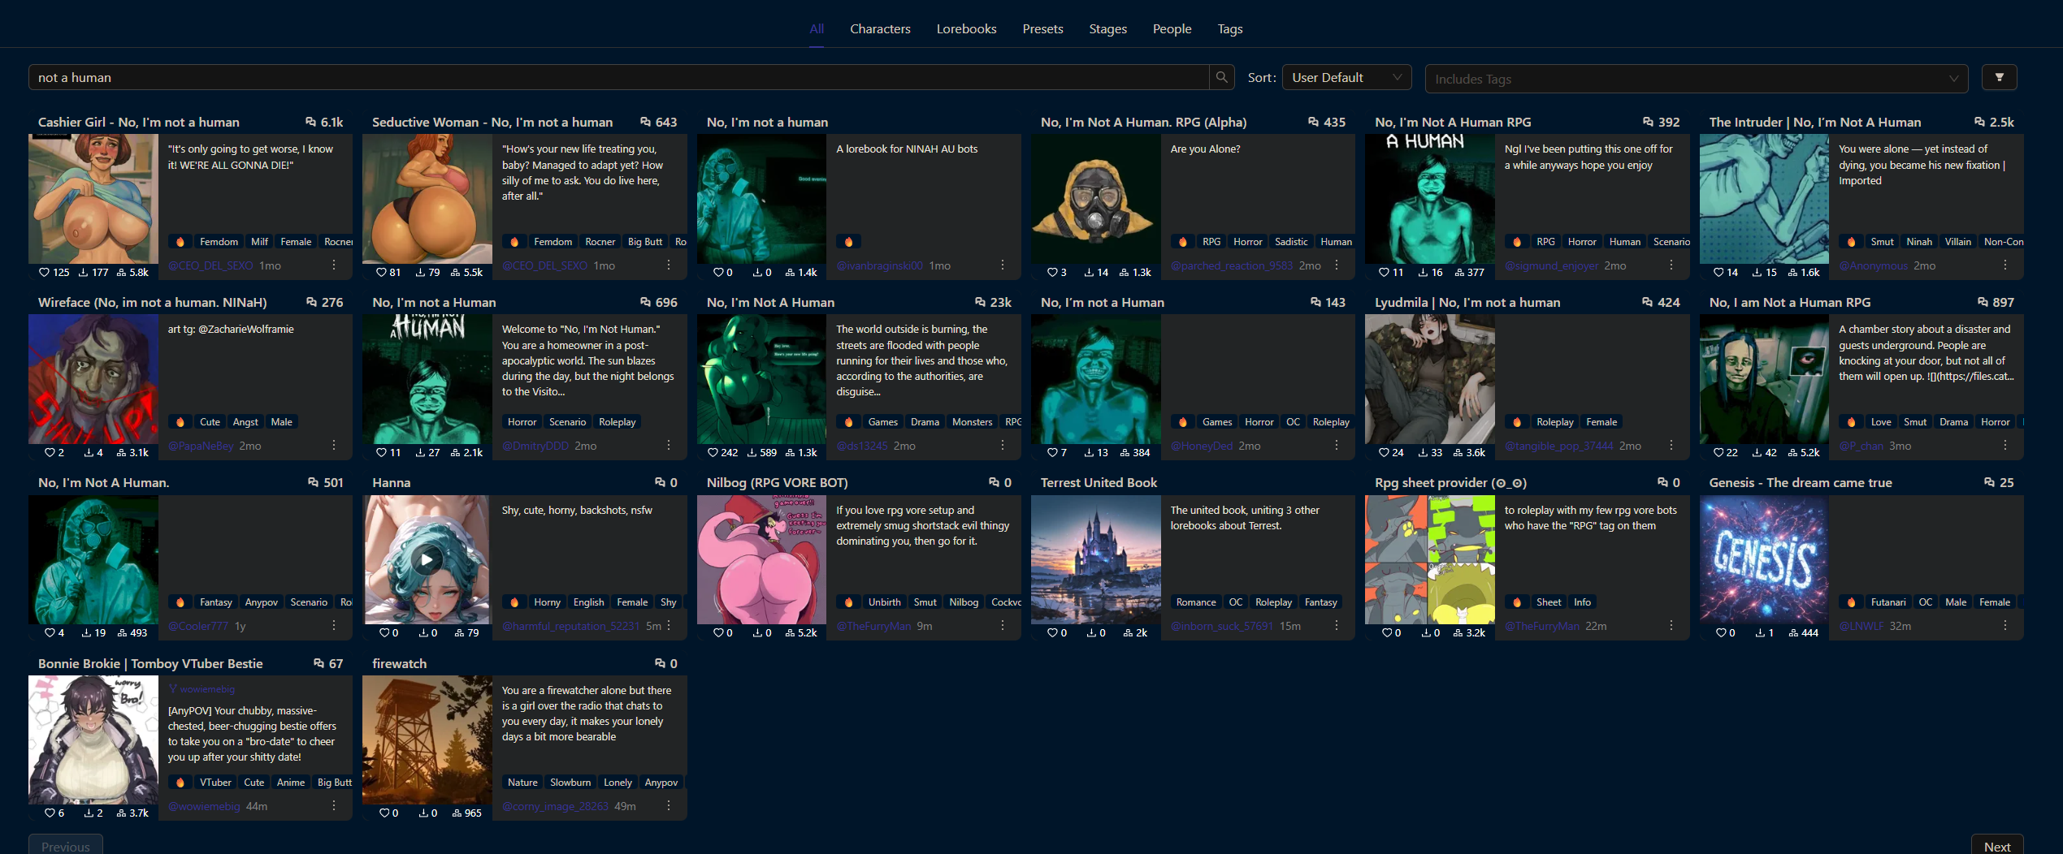Open three-dot menu on Genesis card
Viewport: 2063px width, 854px height.
click(x=2005, y=626)
